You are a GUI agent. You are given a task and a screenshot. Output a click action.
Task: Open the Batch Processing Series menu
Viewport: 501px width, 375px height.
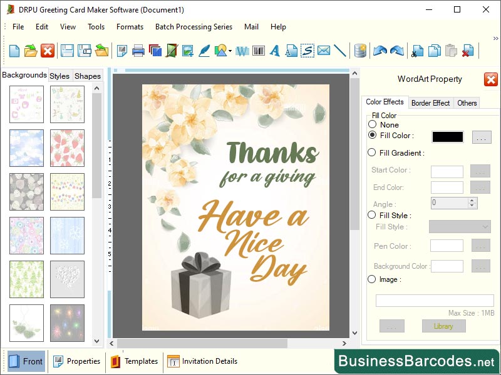[x=194, y=27]
